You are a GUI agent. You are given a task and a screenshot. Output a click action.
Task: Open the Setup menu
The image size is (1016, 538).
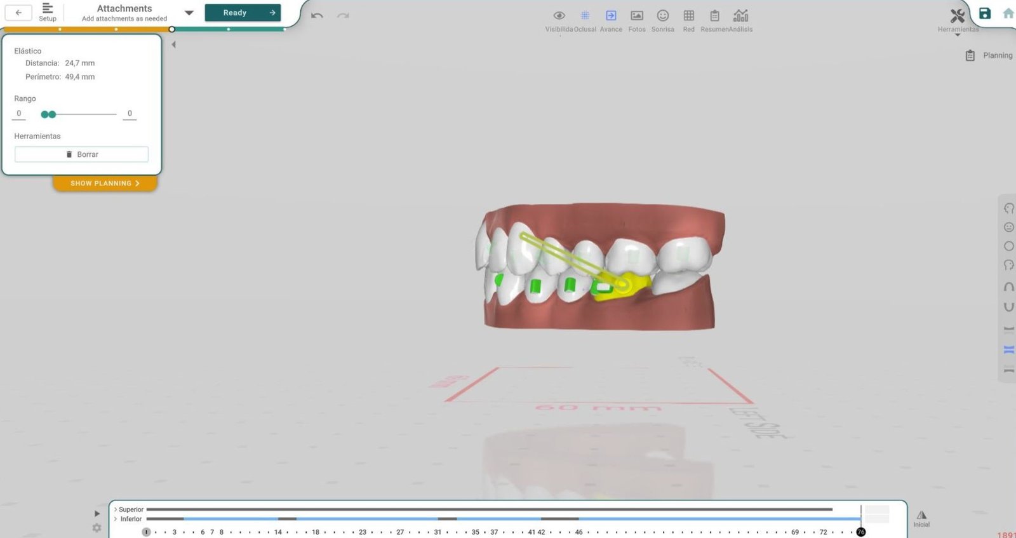pyautogui.click(x=47, y=11)
